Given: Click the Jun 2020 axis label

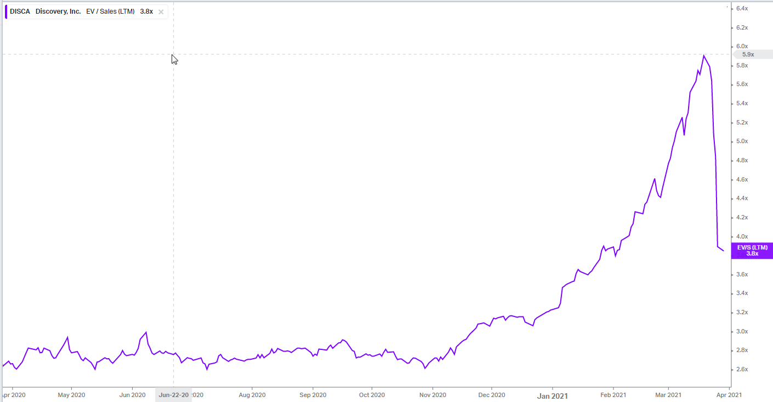Looking at the screenshot, I should [x=132, y=395].
